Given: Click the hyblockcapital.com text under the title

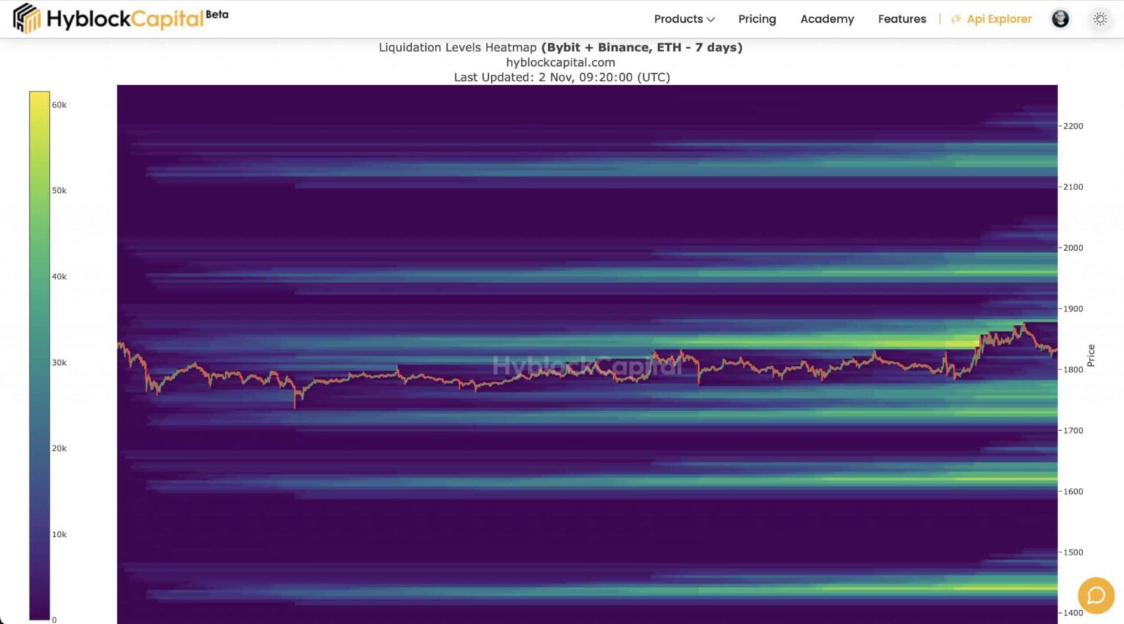Looking at the screenshot, I should click(x=560, y=62).
